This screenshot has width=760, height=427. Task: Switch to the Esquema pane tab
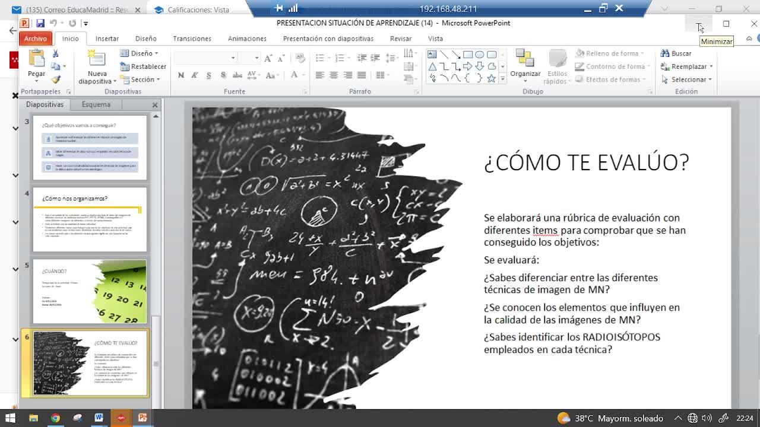(x=96, y=104)
